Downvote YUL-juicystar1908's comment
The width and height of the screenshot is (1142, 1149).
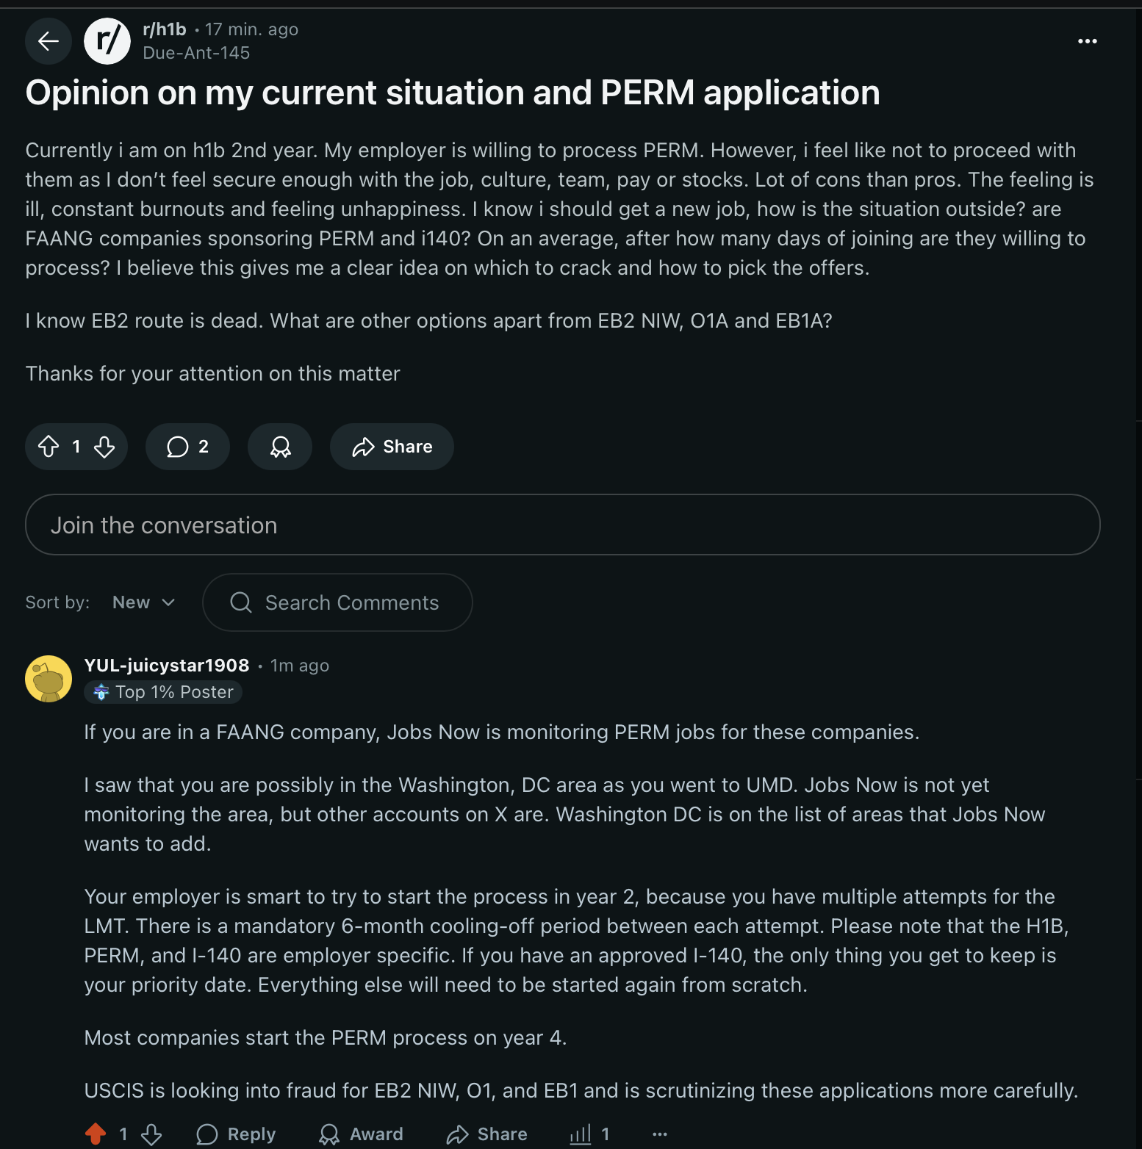(x=151, y=1134)
